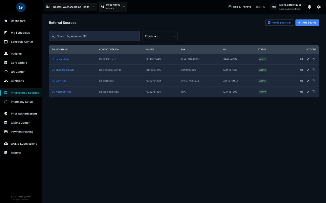
Task: Expand the Head Office branch selector
Action: (113, 7)
